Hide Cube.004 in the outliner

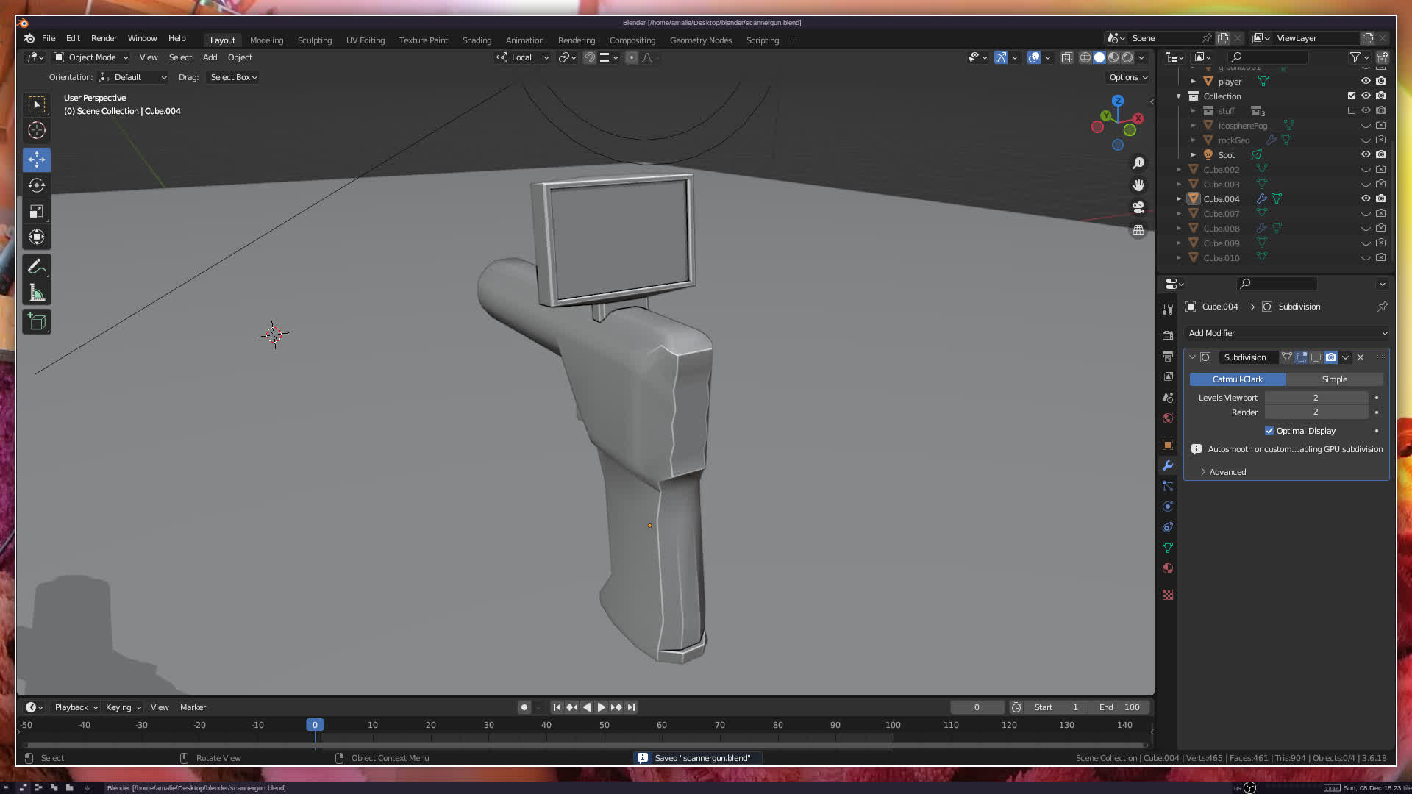pos(1366,198)
